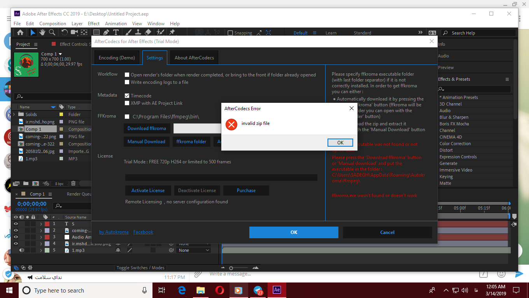The height and width of the screenshot is (298, 529).
Task: Uncheck the Timecode metadata checkbox
Action: tap(127, 95)
